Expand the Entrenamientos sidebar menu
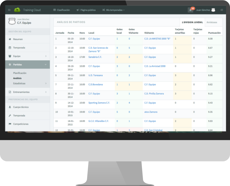The height and width of the screenshot is (186, 230). coord(46,92)
